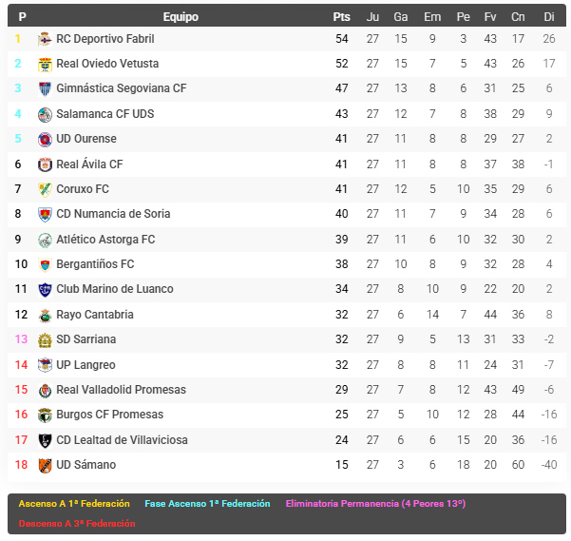Click the Gimnástica Segoviana CF crest

[45, 88]
